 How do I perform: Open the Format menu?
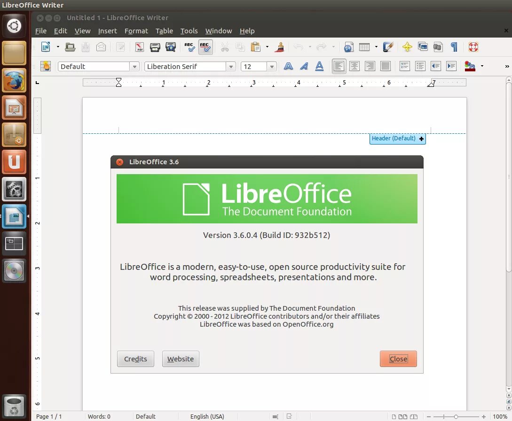tap(136, 31)
